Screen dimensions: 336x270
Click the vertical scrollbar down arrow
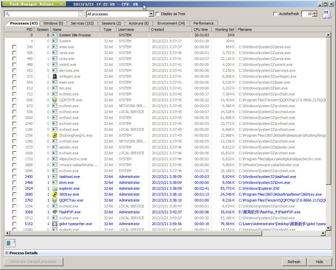click(x=328, y=228)
